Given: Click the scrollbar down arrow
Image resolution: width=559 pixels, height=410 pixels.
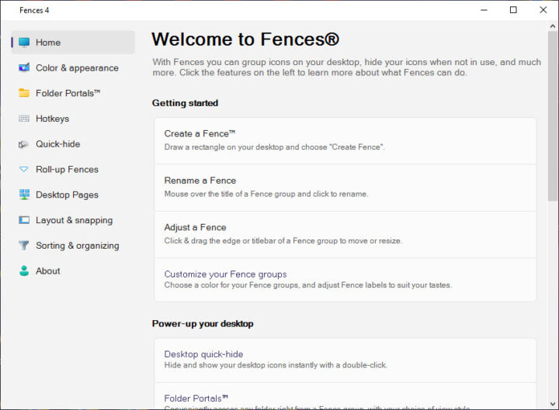Looking at the screenshot, I should 553,404.
